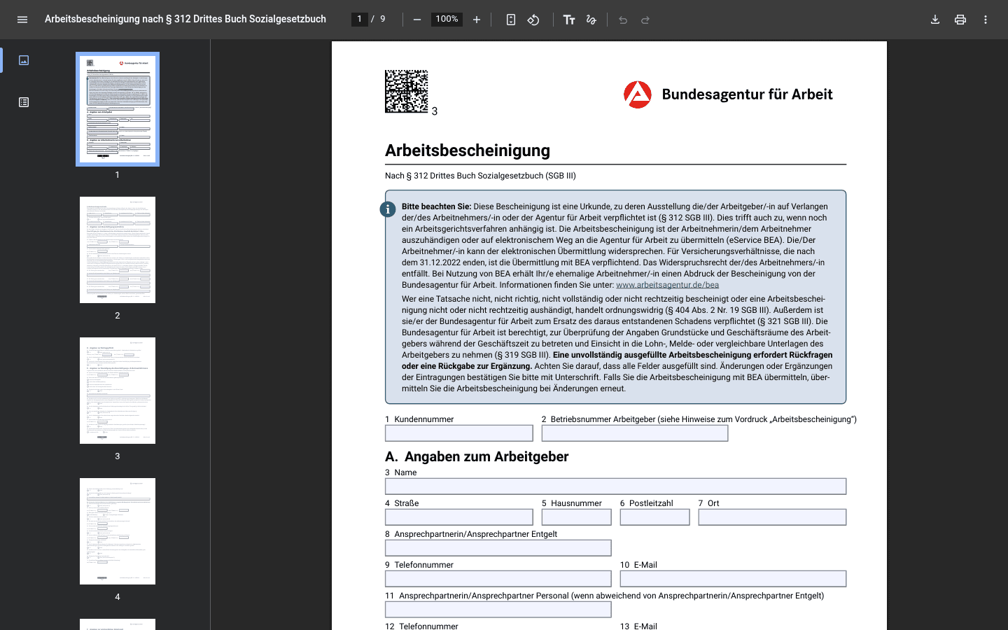The image size is (1008, 630).
Task: Click the Postleitzahl input field
Action: (x=655, y=517)
